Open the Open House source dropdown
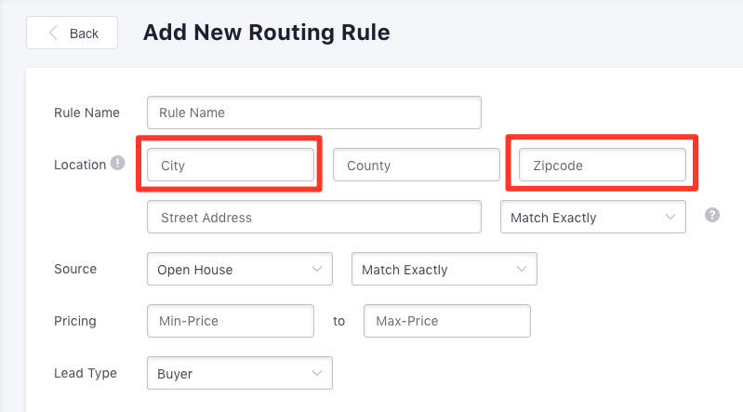Screen dimensions: 743x412 240,269
